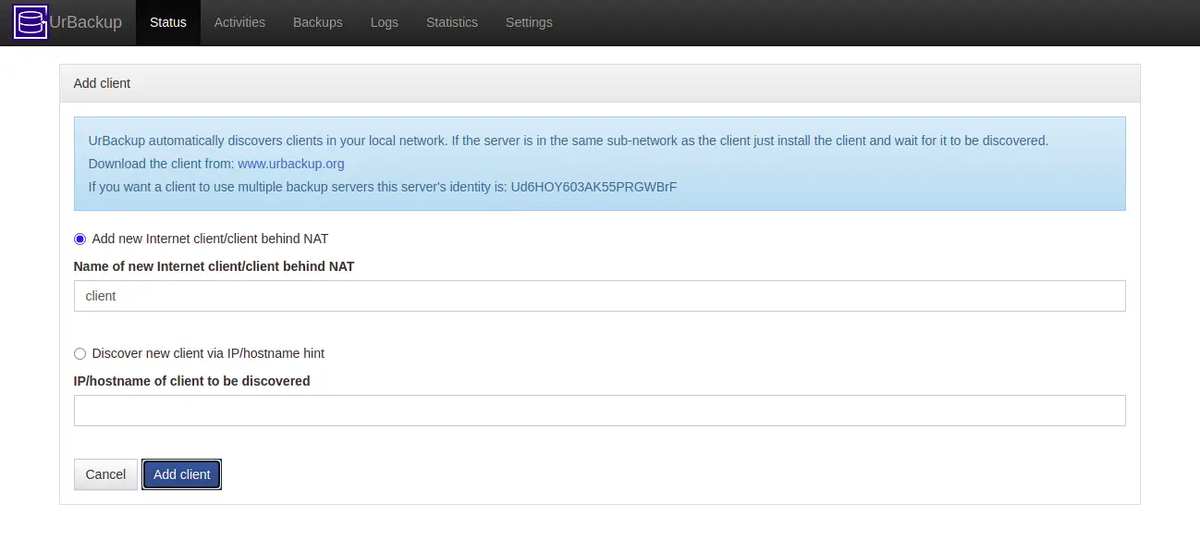Click the UrBackup brand name text
1200x553 pixels.
point(85,22)
